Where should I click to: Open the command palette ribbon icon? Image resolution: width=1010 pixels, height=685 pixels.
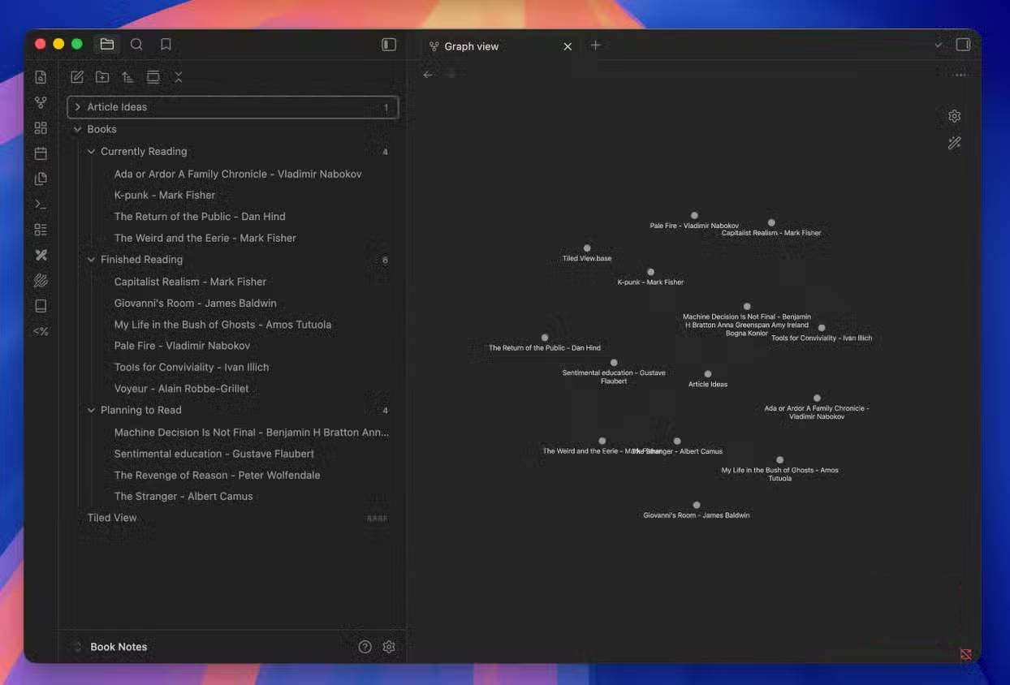coord(41,204)
